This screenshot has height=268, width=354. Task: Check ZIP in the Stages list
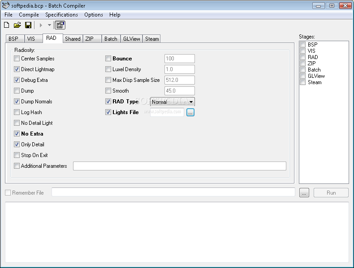(x=303, y=64)
